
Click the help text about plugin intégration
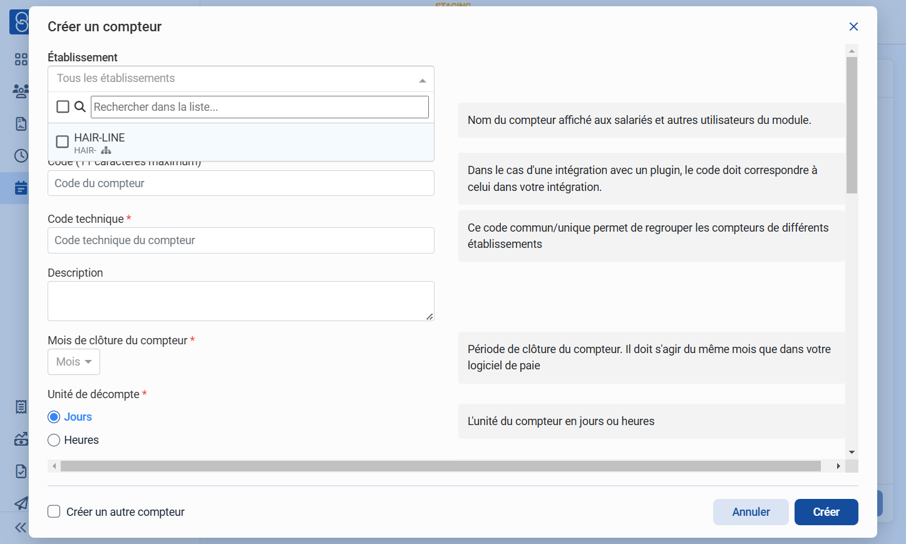pyautogui.click(x=642, y=178)
